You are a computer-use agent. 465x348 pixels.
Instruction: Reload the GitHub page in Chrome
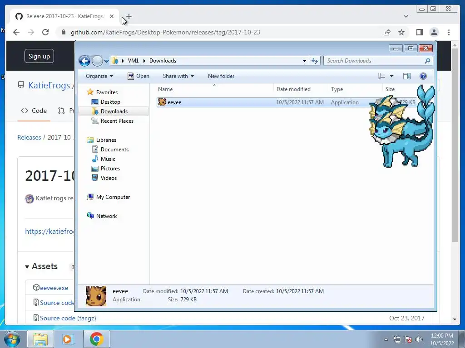click(45, 32)
